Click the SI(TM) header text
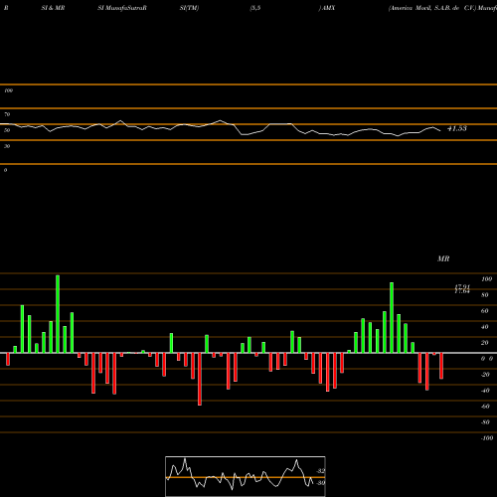 click(x=189, y=8)
